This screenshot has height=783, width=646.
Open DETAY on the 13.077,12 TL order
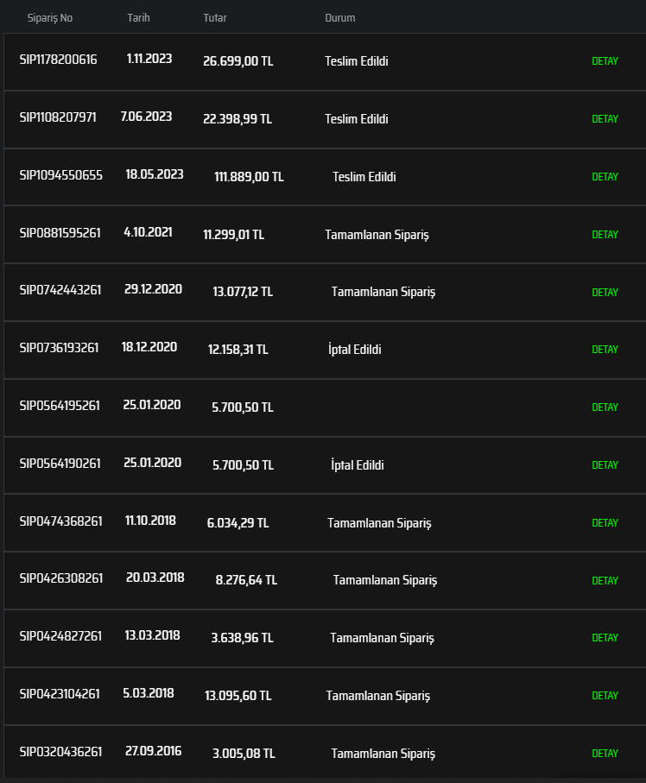pos(605,293)
